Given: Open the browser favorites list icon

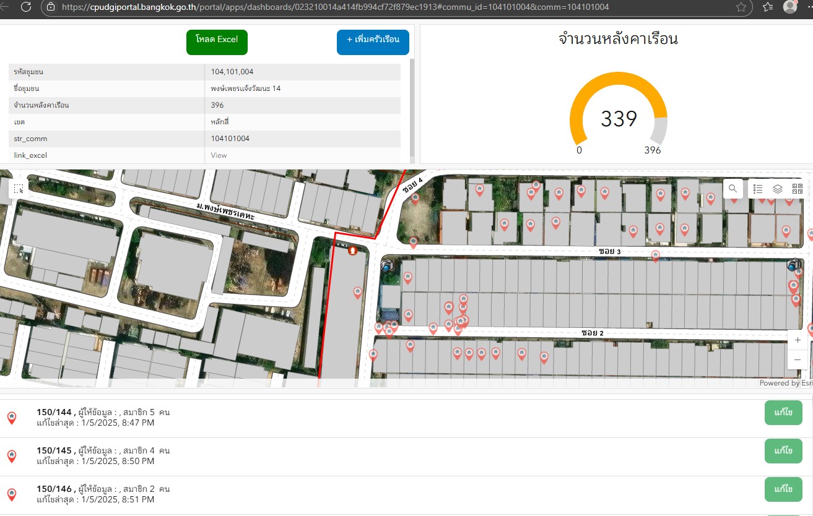Looking at the screenshot, I should tap(768, 7).
